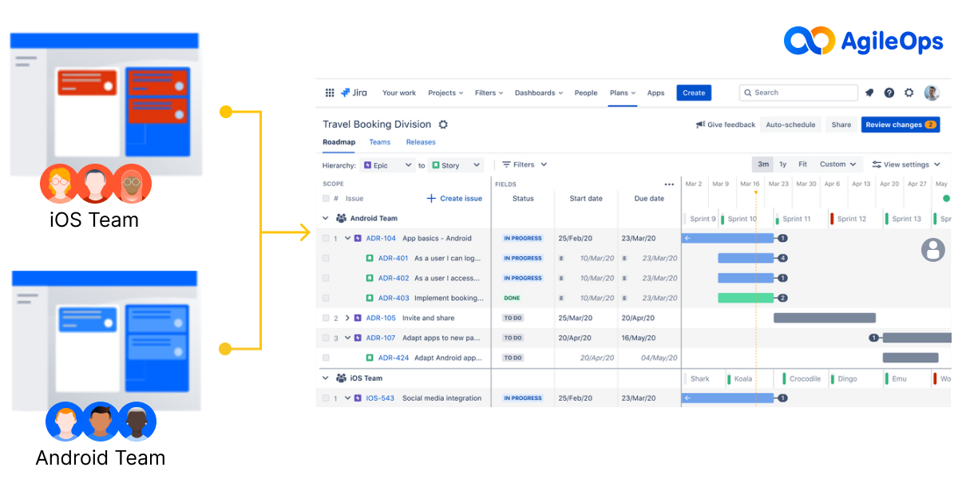958x503 pixels.
Task: Switch to the Teams tab
Action: tap(380, 142)
